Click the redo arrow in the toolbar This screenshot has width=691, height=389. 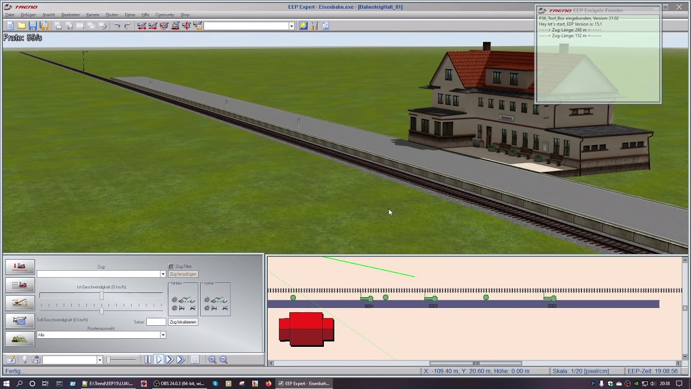pos(127,25)
